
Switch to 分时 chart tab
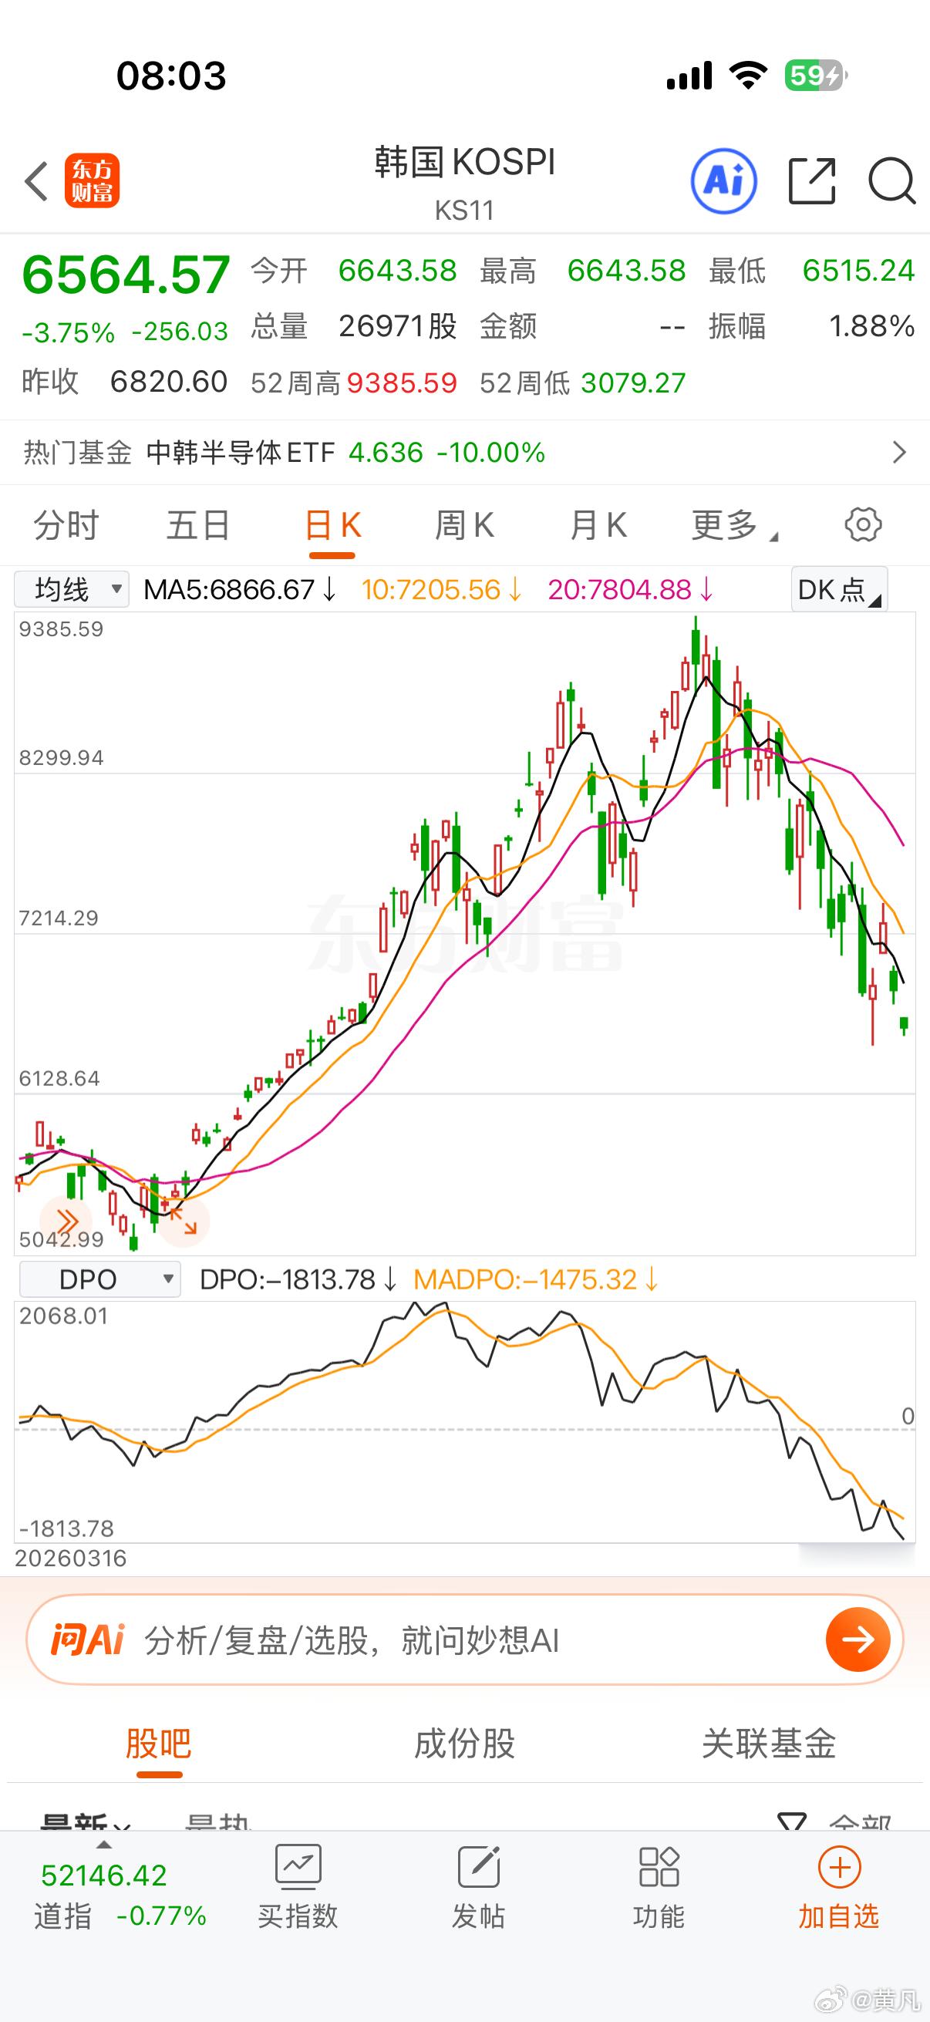[x=66, y=525]
